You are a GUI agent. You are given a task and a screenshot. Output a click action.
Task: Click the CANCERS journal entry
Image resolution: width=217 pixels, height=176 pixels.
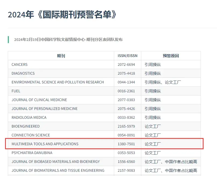click(x=19, y=64)
